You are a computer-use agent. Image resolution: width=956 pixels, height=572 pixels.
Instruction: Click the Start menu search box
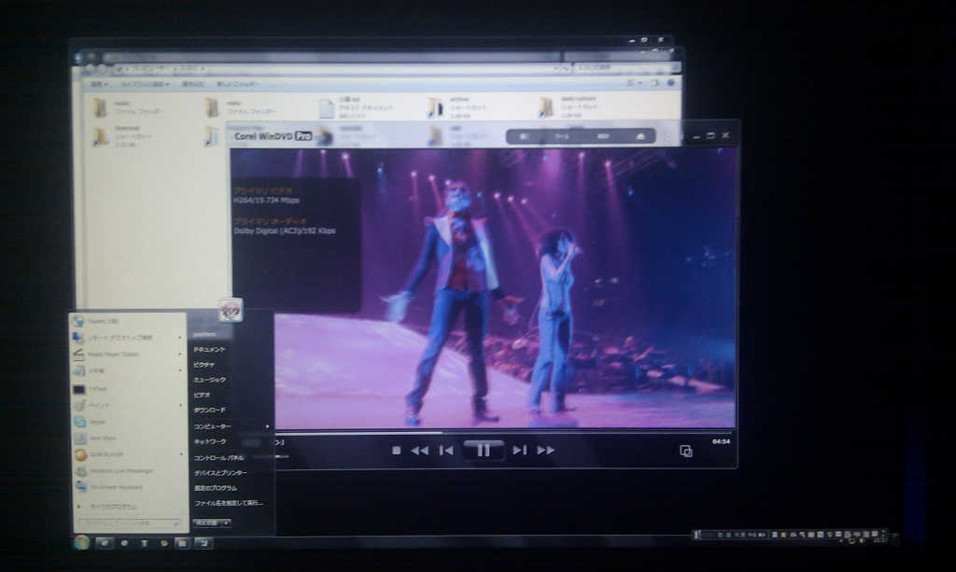click(x=129, y=523)
